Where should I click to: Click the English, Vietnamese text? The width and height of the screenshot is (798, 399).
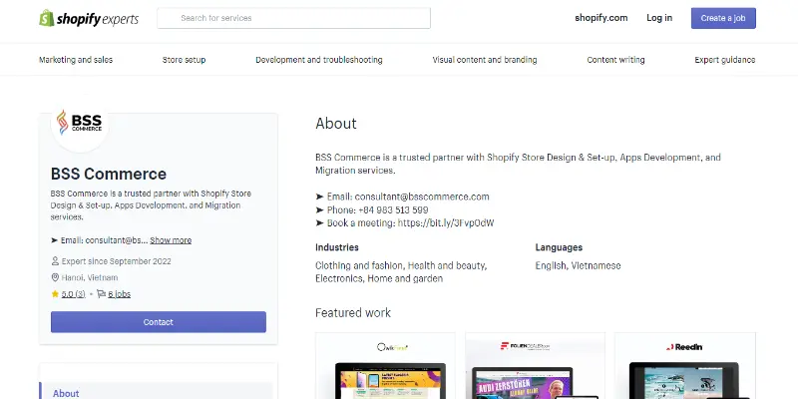pos(578,265)
